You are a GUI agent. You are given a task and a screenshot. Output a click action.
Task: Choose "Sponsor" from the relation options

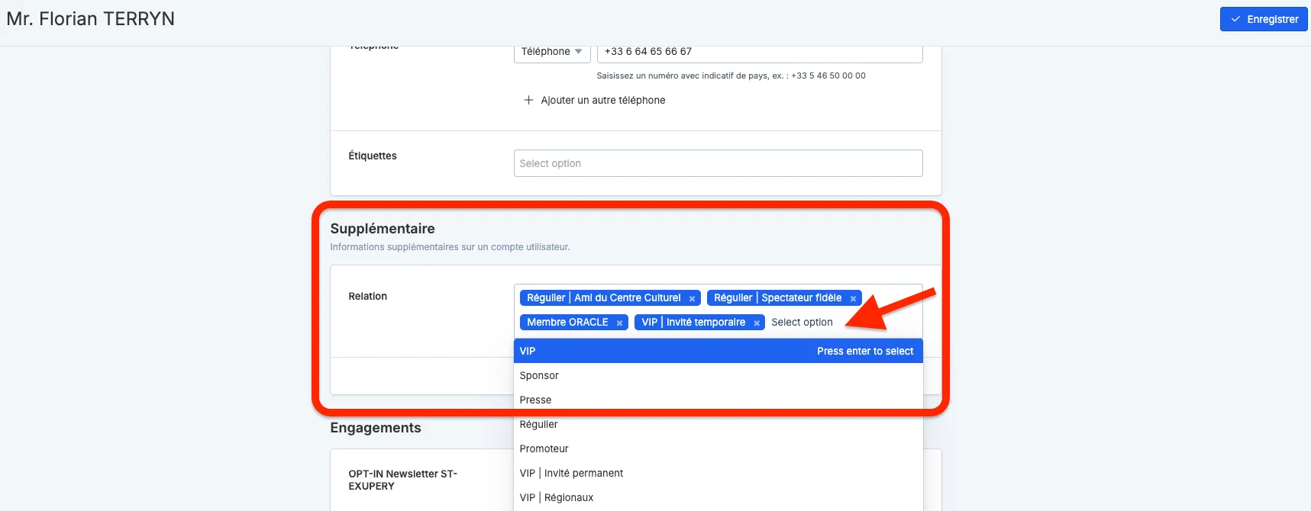pos(718,375)
